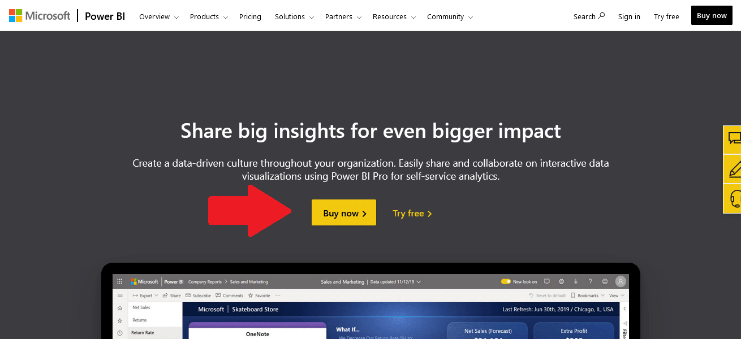This screenshot has height=339, width=741.
Task: Click Company Reports breadcrumb in report image
Action: (205, 281)
